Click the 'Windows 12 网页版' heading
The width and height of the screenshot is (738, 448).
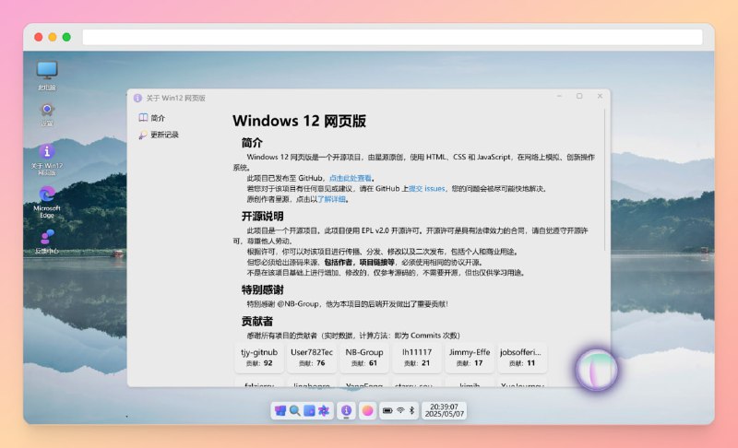(x=299, y=121)
